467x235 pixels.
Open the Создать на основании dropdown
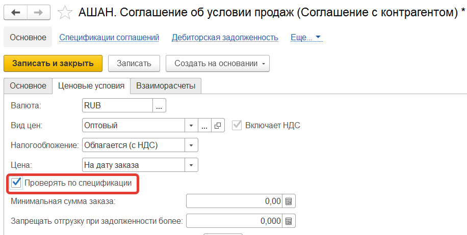point(217,64)
